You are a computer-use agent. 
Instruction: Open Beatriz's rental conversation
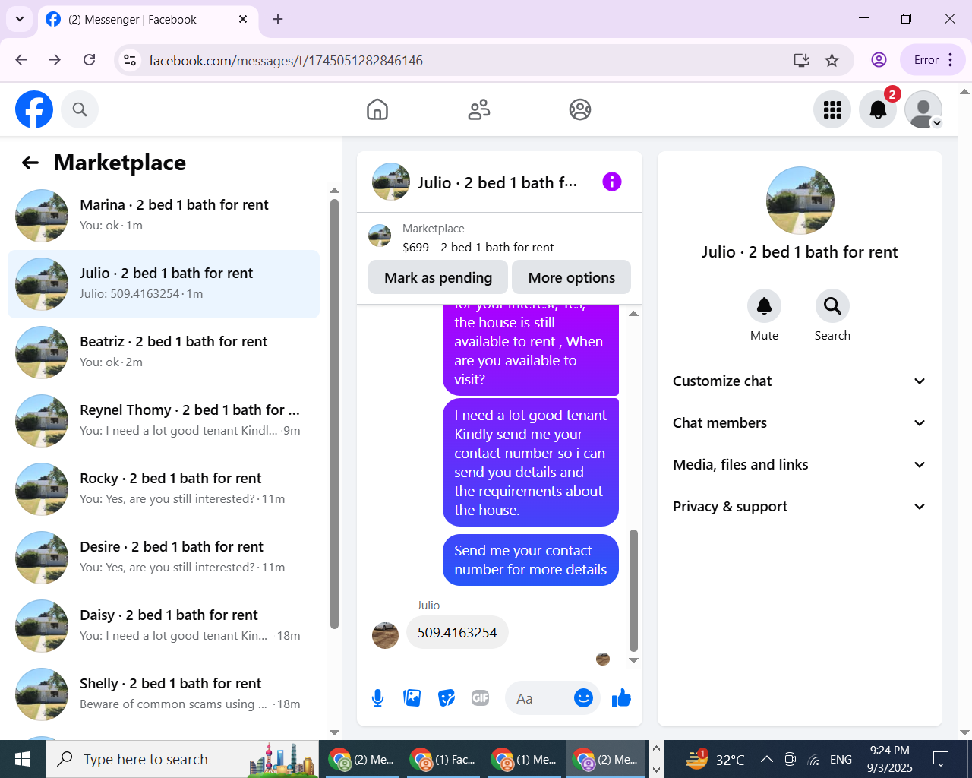pyautogui.click(x=163, y=353)
